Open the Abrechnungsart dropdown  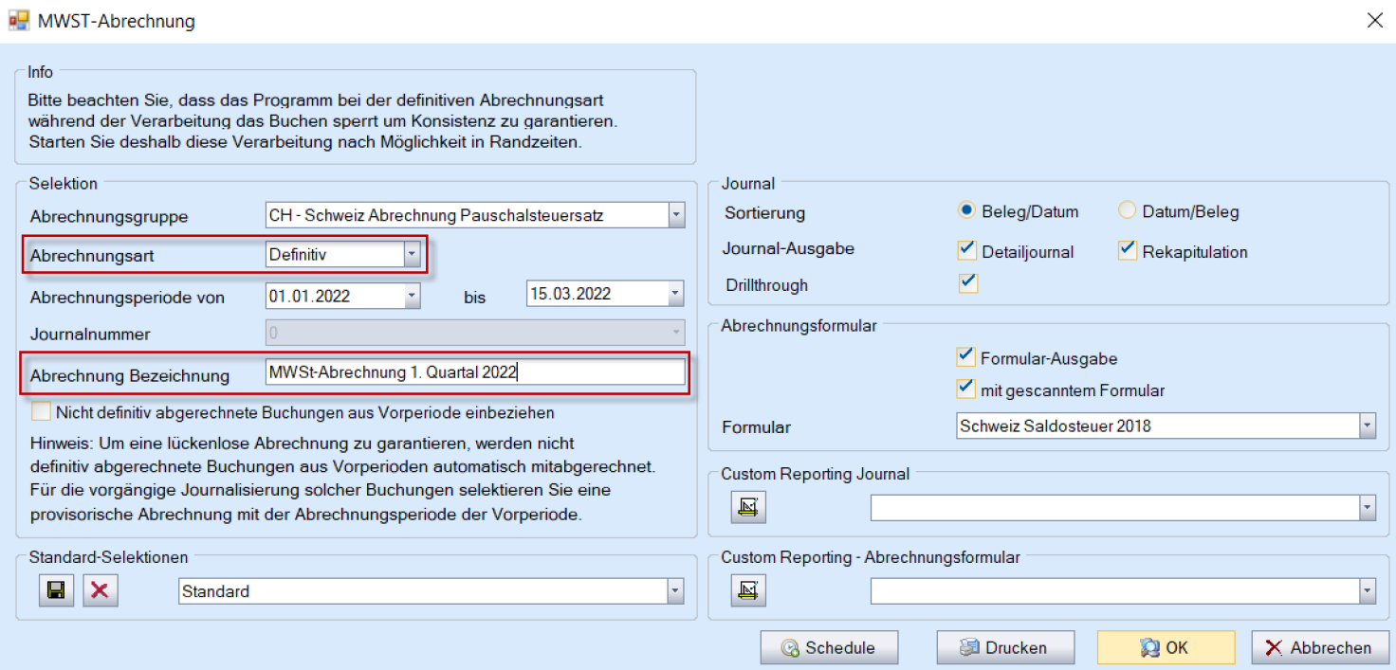pyautogui.click(x=412, y=254)
